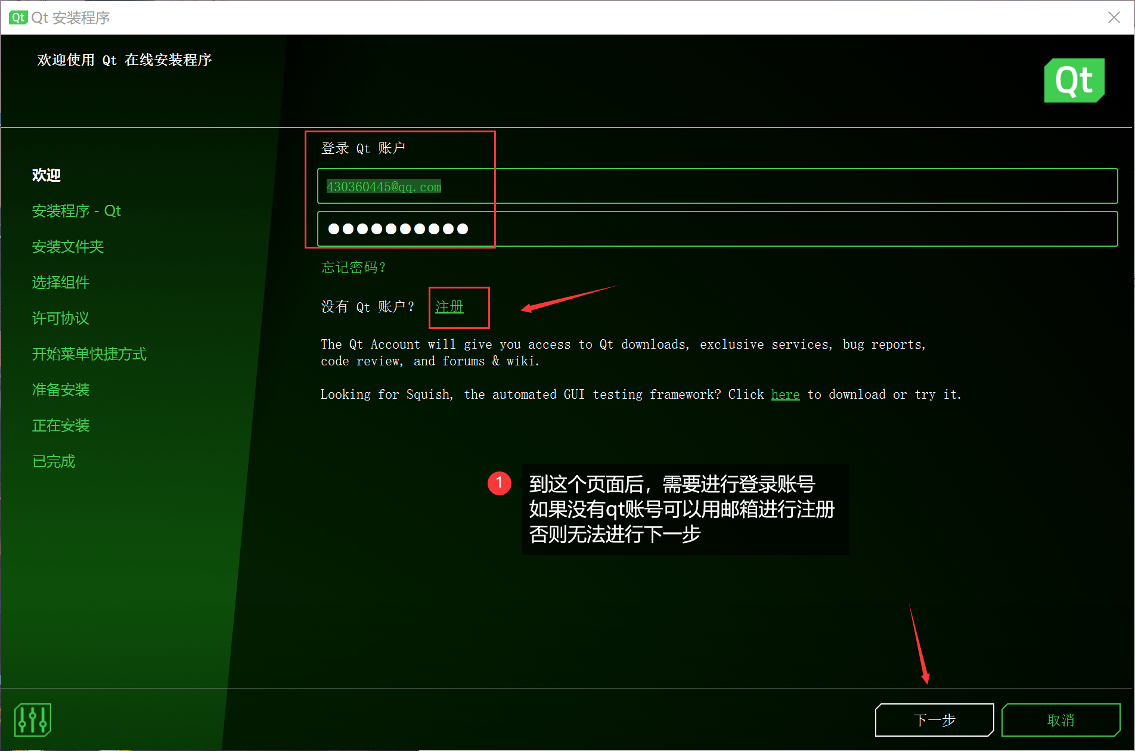Select the 许可协议 step
Viewport: 1135px width, 751px height.
[x=61, y=318]
